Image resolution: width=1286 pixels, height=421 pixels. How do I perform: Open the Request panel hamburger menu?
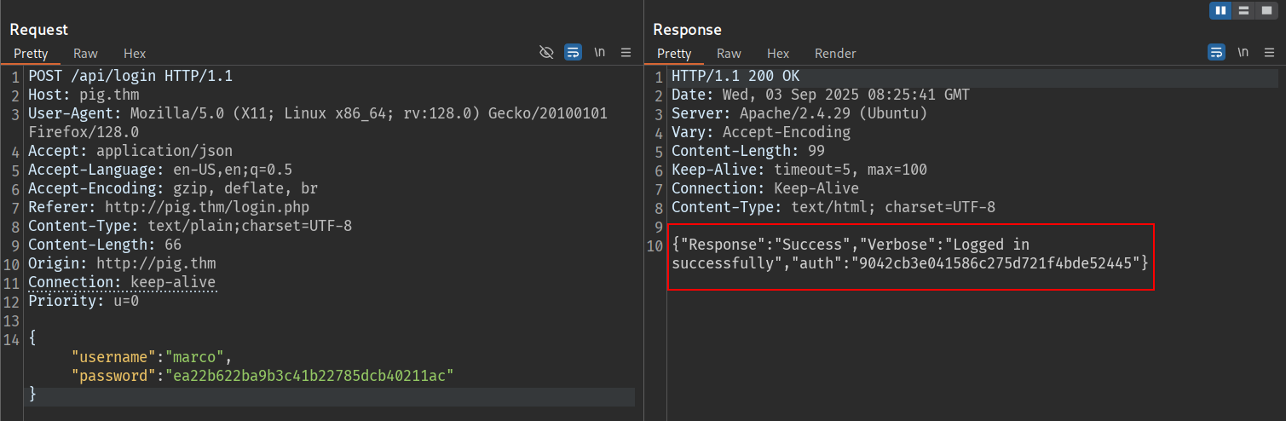[x=626, y=52]
